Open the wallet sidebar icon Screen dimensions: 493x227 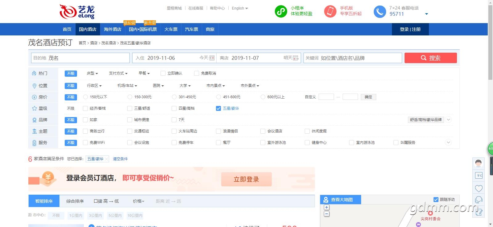pyautogui.click(x=479, y=176)
